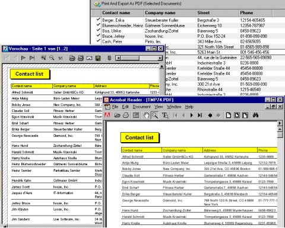Select the Hand tool in Acrobat Reader

[146, 115]
